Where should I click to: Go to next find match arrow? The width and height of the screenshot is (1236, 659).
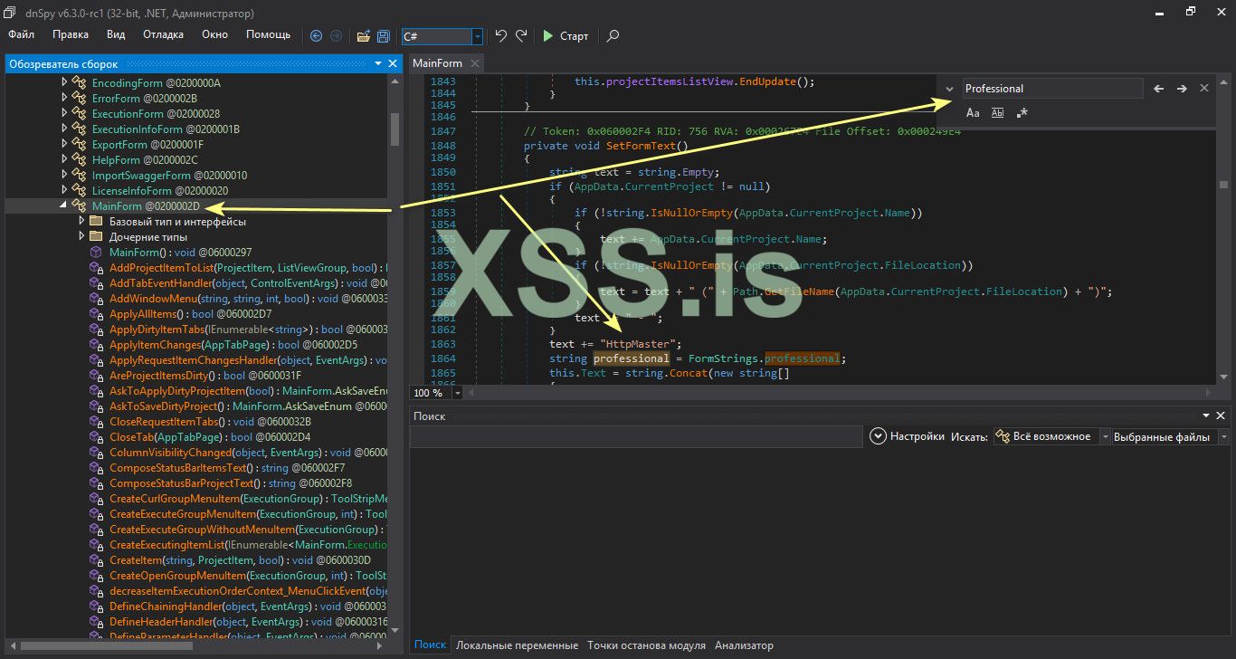[x=1182, y=89]
